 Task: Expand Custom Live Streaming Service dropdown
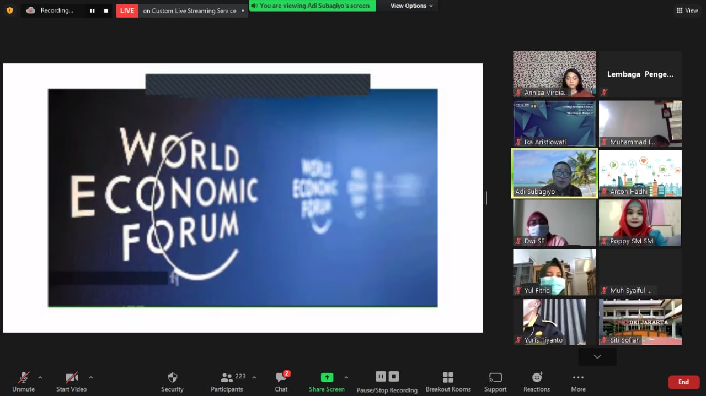pos(243,10)
